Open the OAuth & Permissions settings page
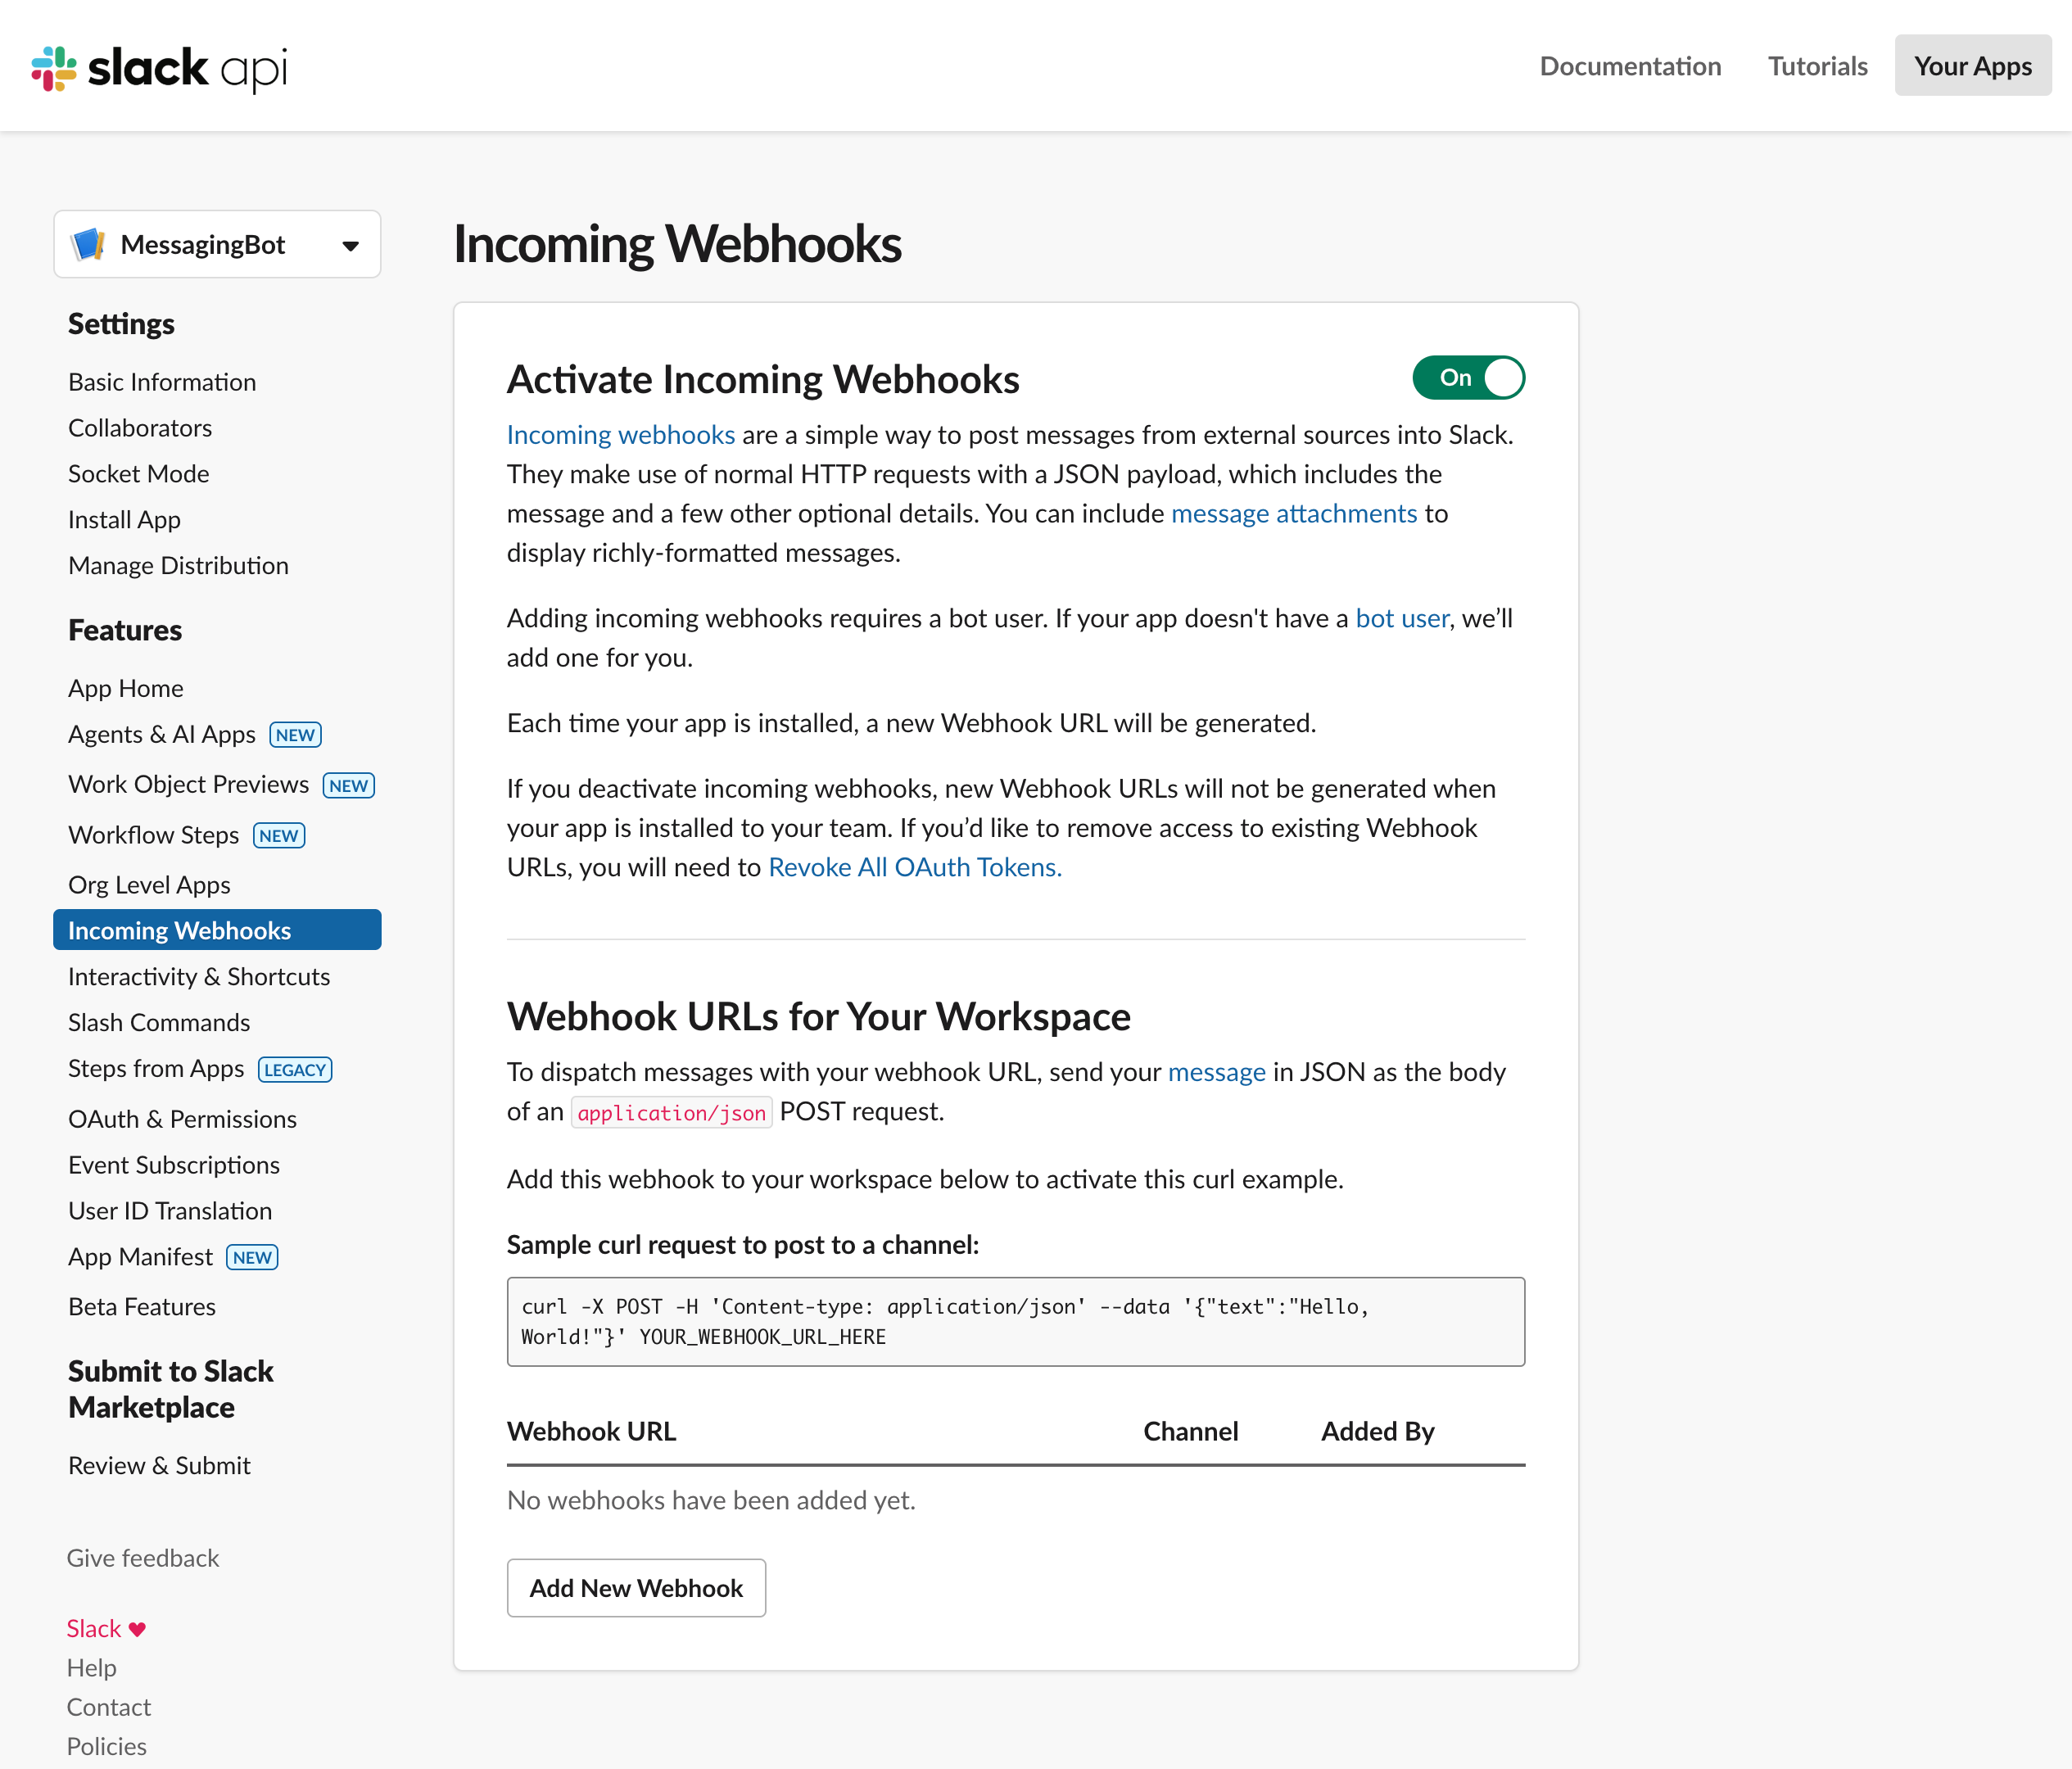 click(x=182, y=1119)
